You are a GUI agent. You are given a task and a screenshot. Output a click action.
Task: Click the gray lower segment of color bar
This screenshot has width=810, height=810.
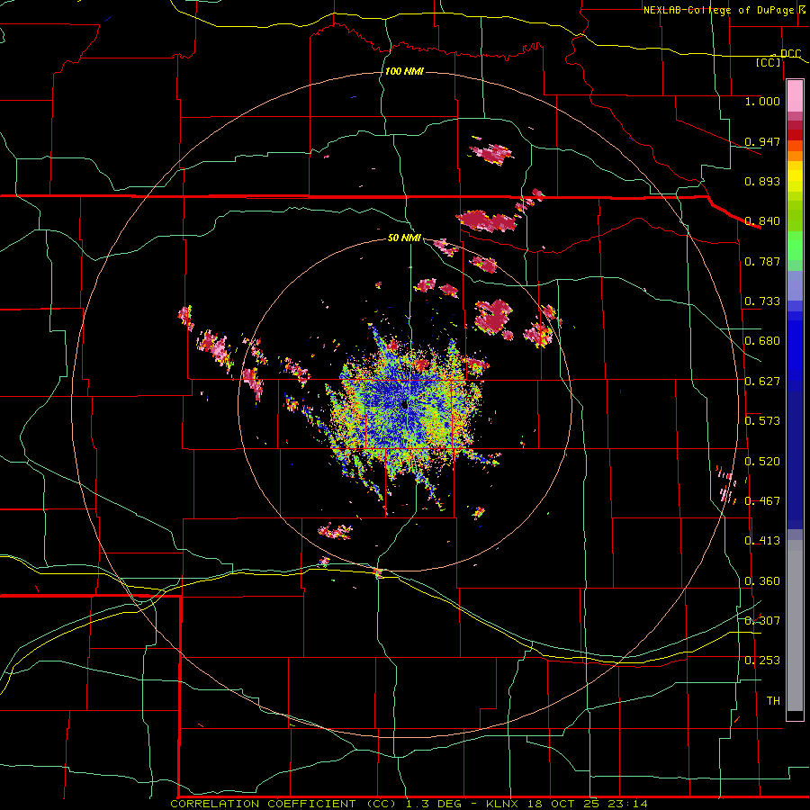(795, 625)
